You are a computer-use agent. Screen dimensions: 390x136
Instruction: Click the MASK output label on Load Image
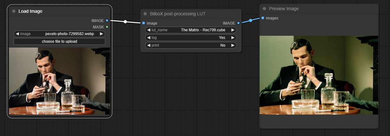(98, 27)
